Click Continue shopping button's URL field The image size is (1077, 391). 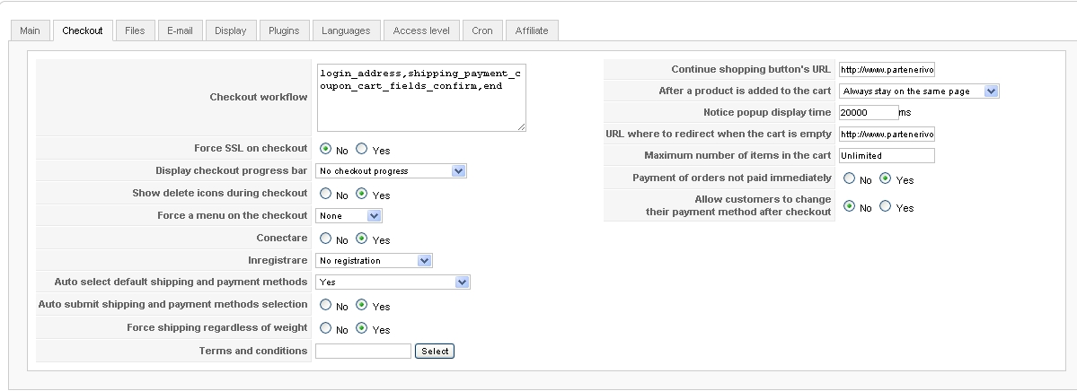click(887, 69)
